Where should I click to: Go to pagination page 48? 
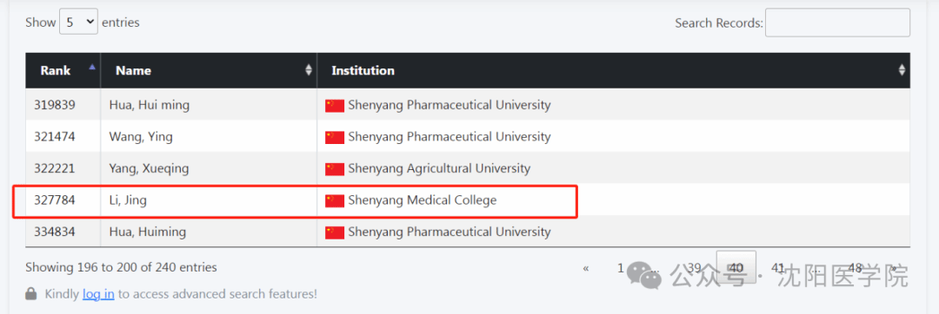pos(856,268)
